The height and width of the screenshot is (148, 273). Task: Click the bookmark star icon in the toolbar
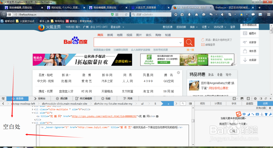pos(176,14)
